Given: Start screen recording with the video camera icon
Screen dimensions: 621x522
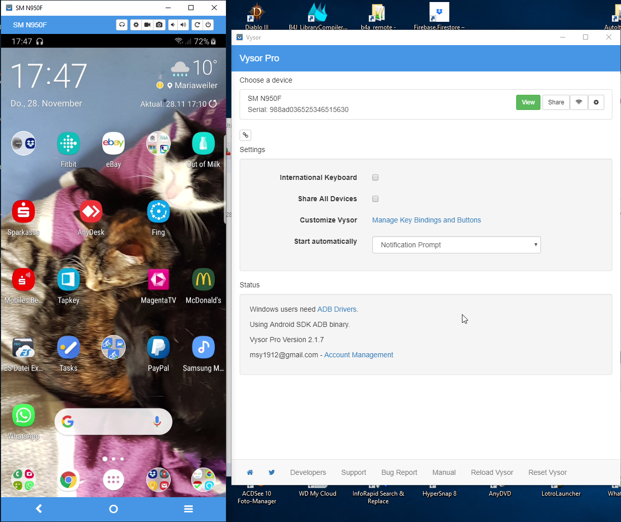Looking at the screenshot, I should (x=147, y=25).
